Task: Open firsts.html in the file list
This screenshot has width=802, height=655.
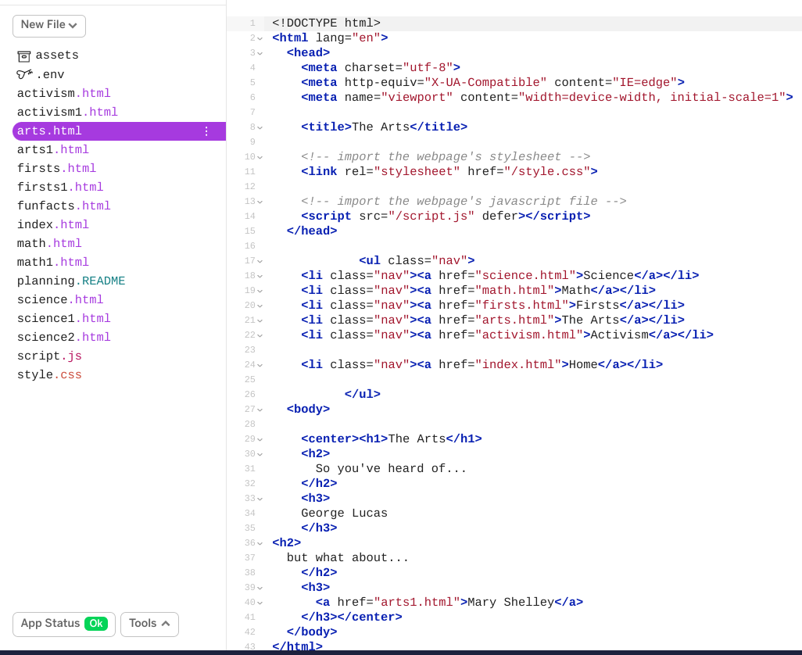Action: 57,168
